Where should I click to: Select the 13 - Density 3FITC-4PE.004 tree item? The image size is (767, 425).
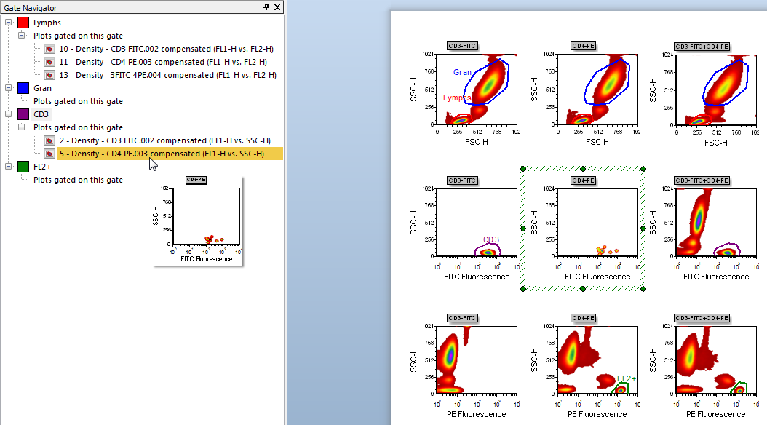tap(167, 75)
